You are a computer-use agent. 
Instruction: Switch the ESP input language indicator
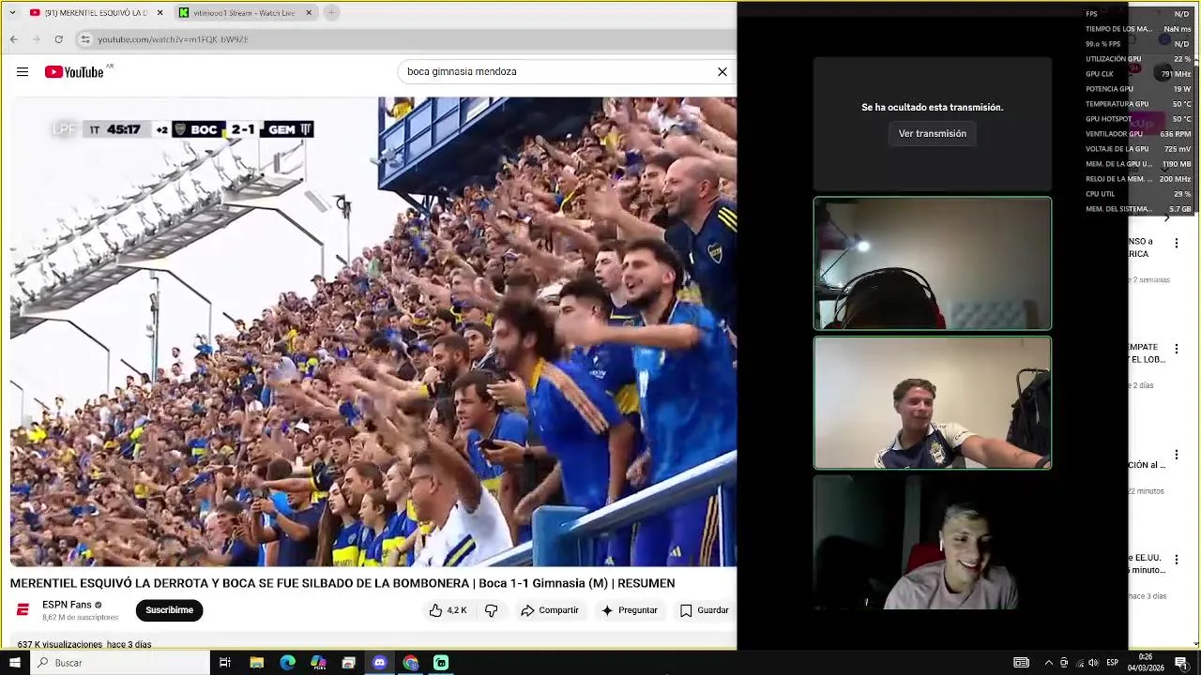(1113, 663)
